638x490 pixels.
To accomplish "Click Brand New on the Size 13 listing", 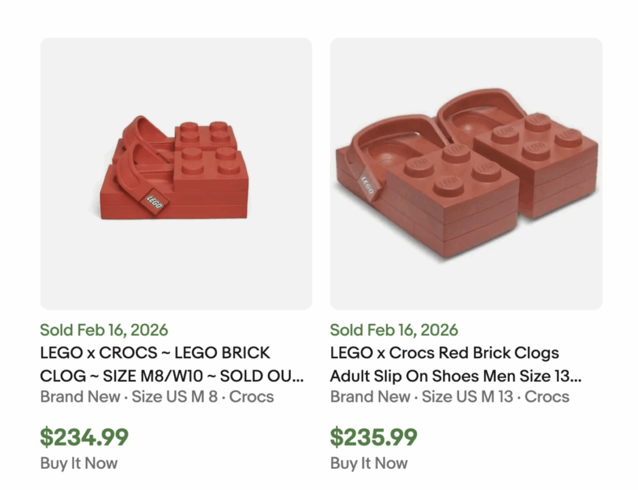I will tap(369, 397).
